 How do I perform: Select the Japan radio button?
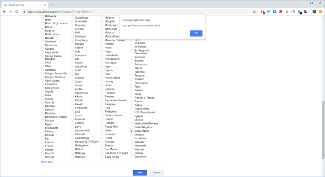coord(72,82)
